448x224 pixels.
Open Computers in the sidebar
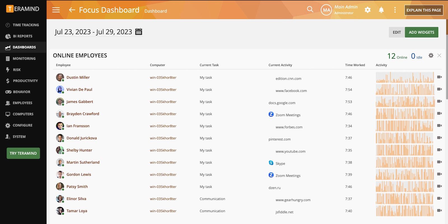click(x=23, y=114)
